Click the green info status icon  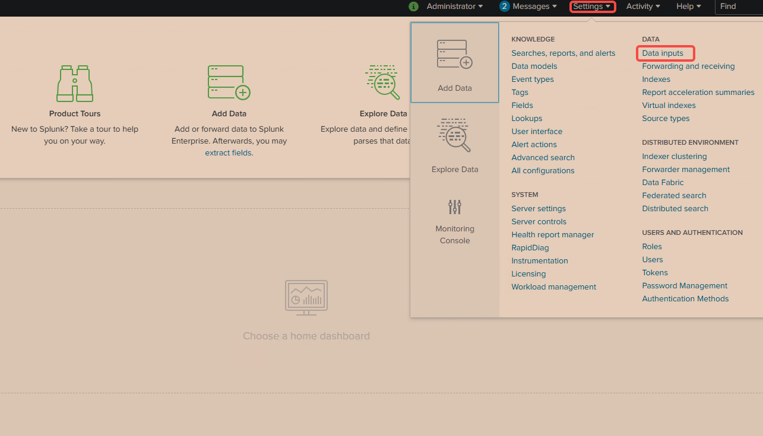414,7
